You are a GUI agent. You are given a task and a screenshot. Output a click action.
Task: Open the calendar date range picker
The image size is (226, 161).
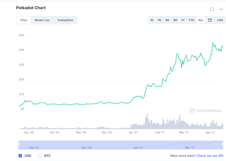point(210,20)
